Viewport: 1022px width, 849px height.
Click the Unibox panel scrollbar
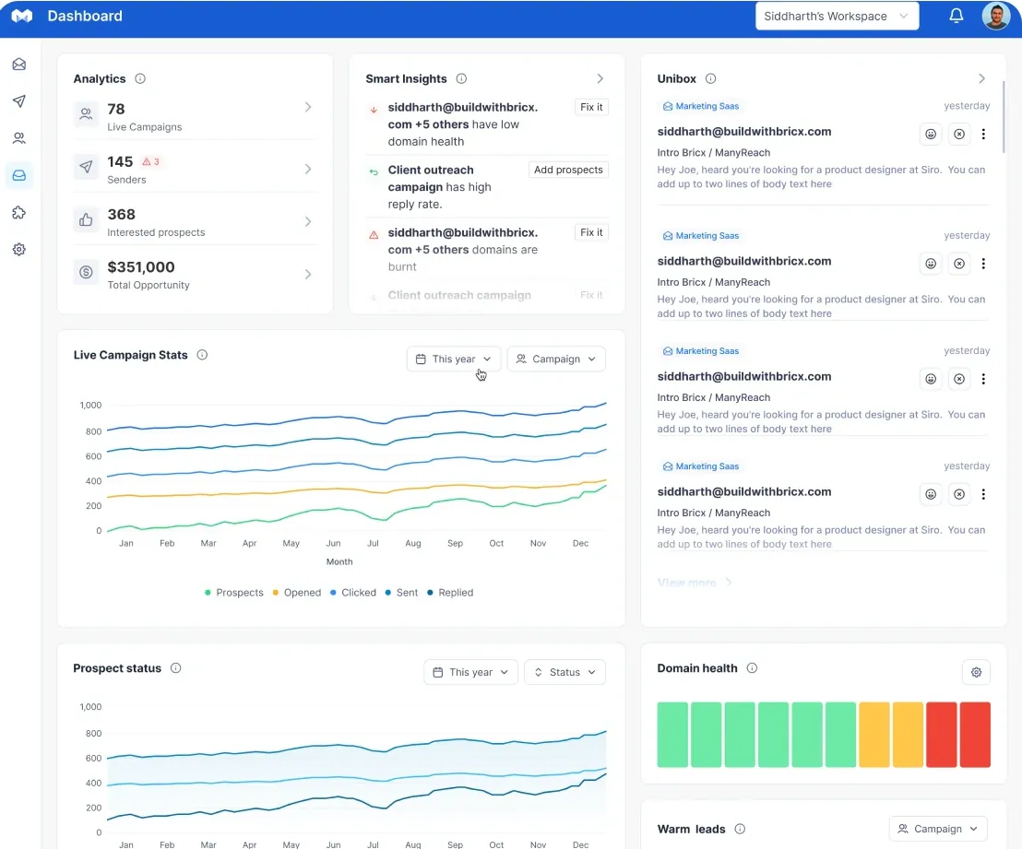[1003, 117]
